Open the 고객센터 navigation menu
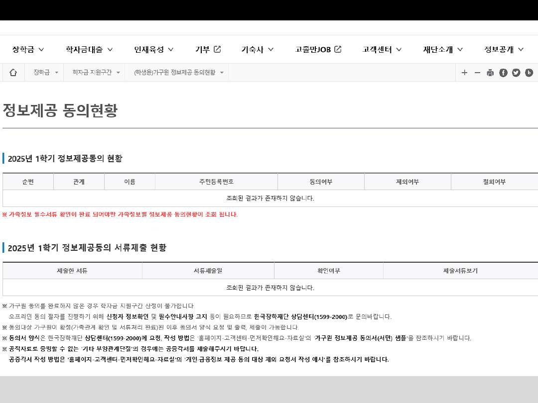 [x=382, y=49]
